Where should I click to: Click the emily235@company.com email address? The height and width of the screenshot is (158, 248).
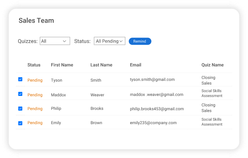(x=153, y=123)
